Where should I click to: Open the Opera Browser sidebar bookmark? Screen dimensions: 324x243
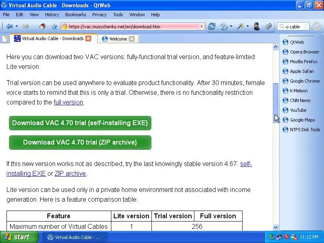click(301, 52)
